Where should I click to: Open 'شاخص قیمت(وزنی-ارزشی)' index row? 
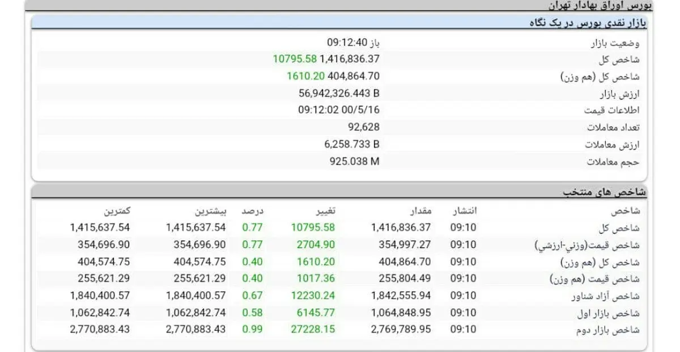click(588, 245)
